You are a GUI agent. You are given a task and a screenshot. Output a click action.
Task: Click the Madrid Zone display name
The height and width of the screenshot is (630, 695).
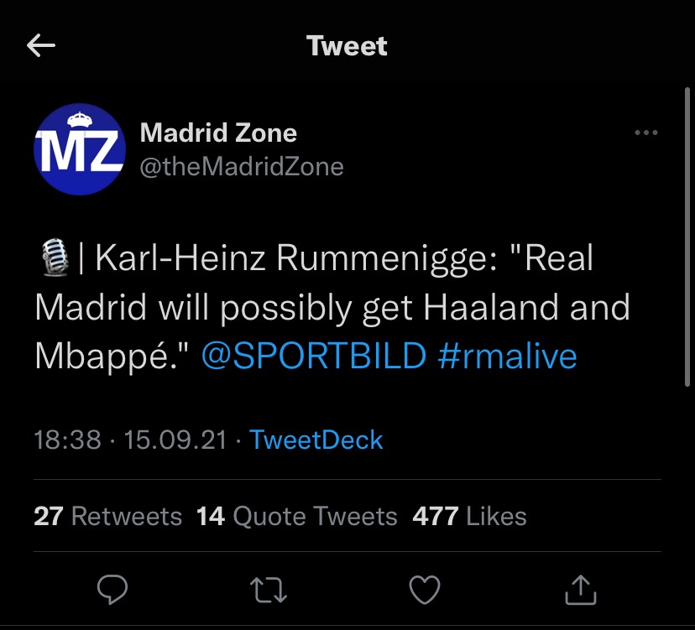click(218, 133)
